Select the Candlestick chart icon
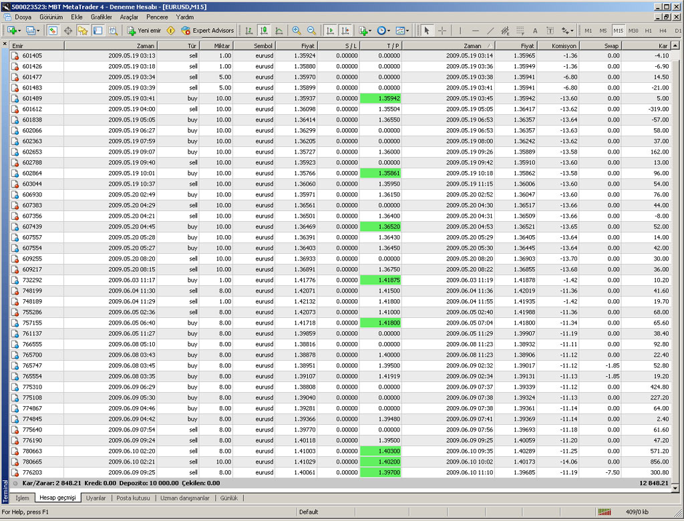The height and width of the screenshot is (521, 684). 263,31
